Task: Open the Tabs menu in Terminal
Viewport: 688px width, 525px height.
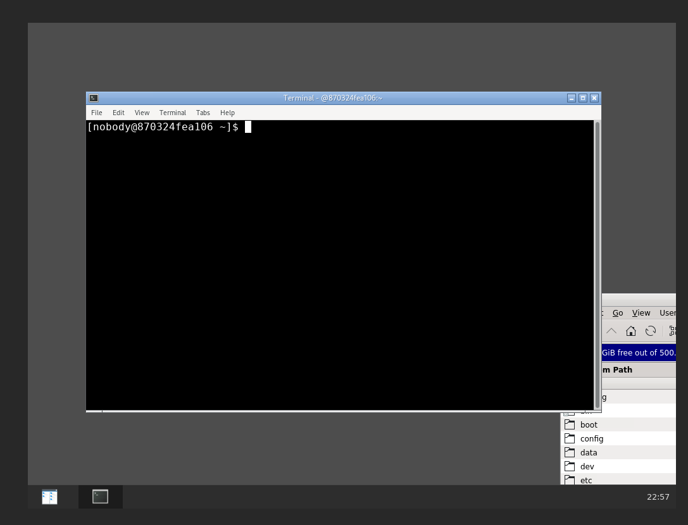Action: pos(203,113)
